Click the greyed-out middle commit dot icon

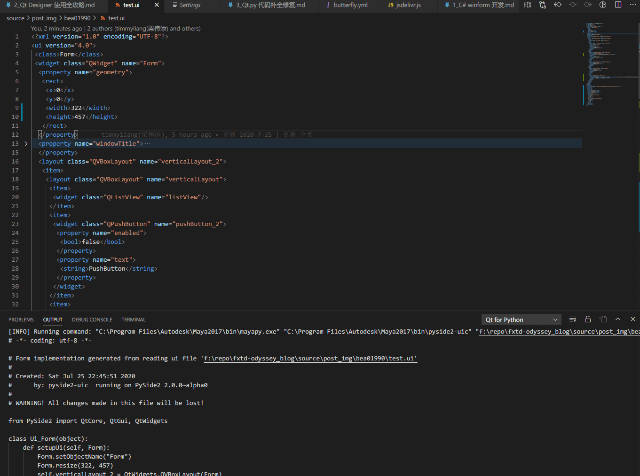573,5
